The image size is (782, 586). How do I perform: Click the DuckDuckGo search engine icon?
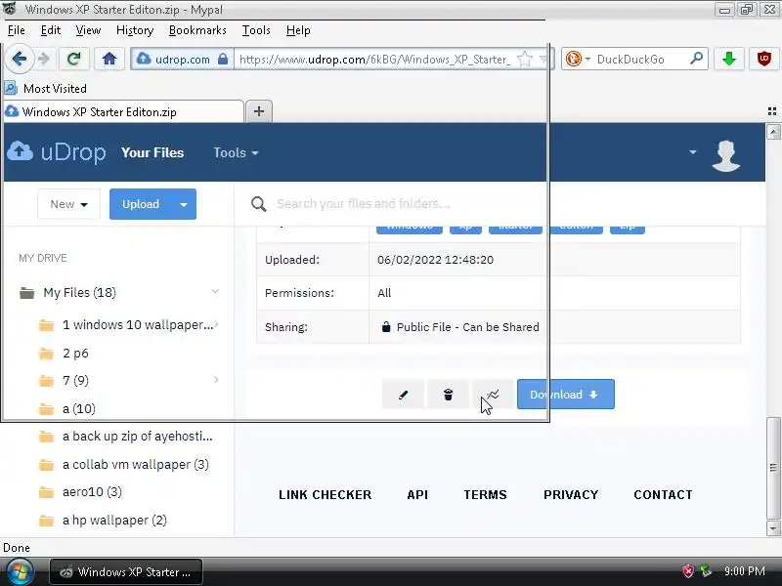click(x=574, y=60)
